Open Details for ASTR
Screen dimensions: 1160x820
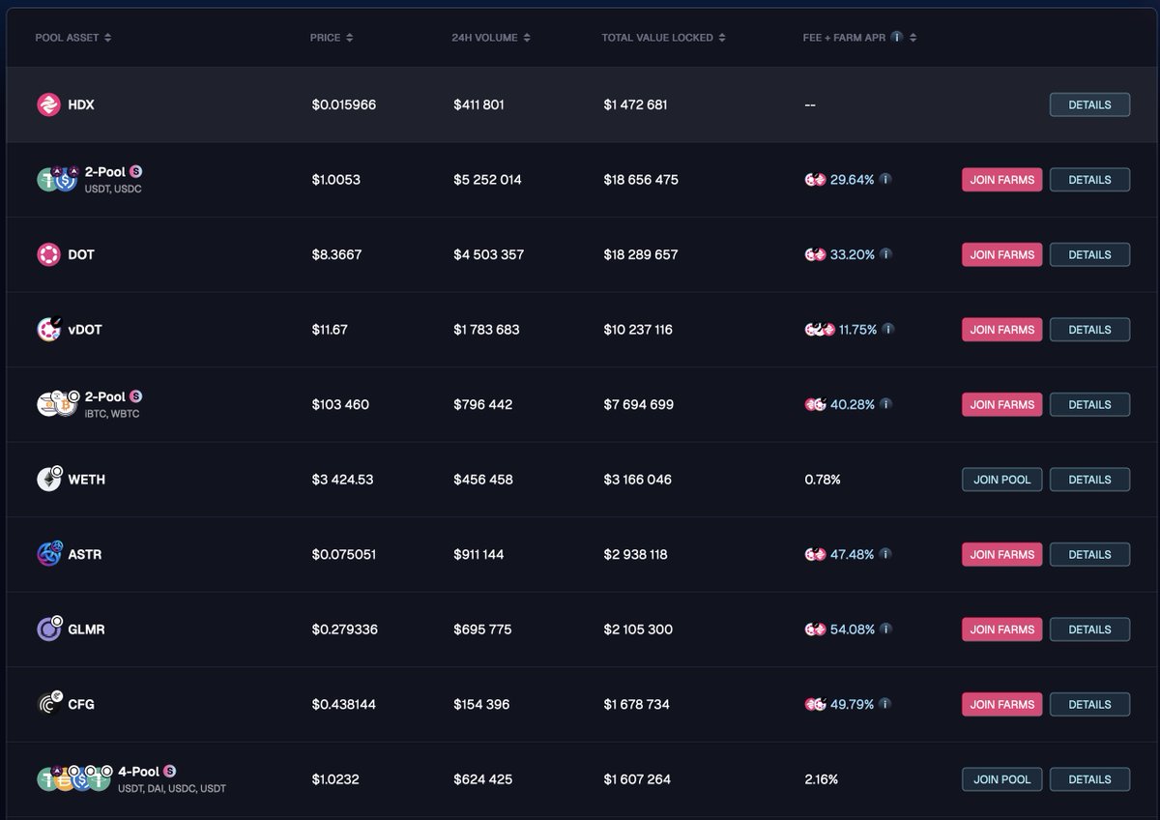pos(1089,554)
